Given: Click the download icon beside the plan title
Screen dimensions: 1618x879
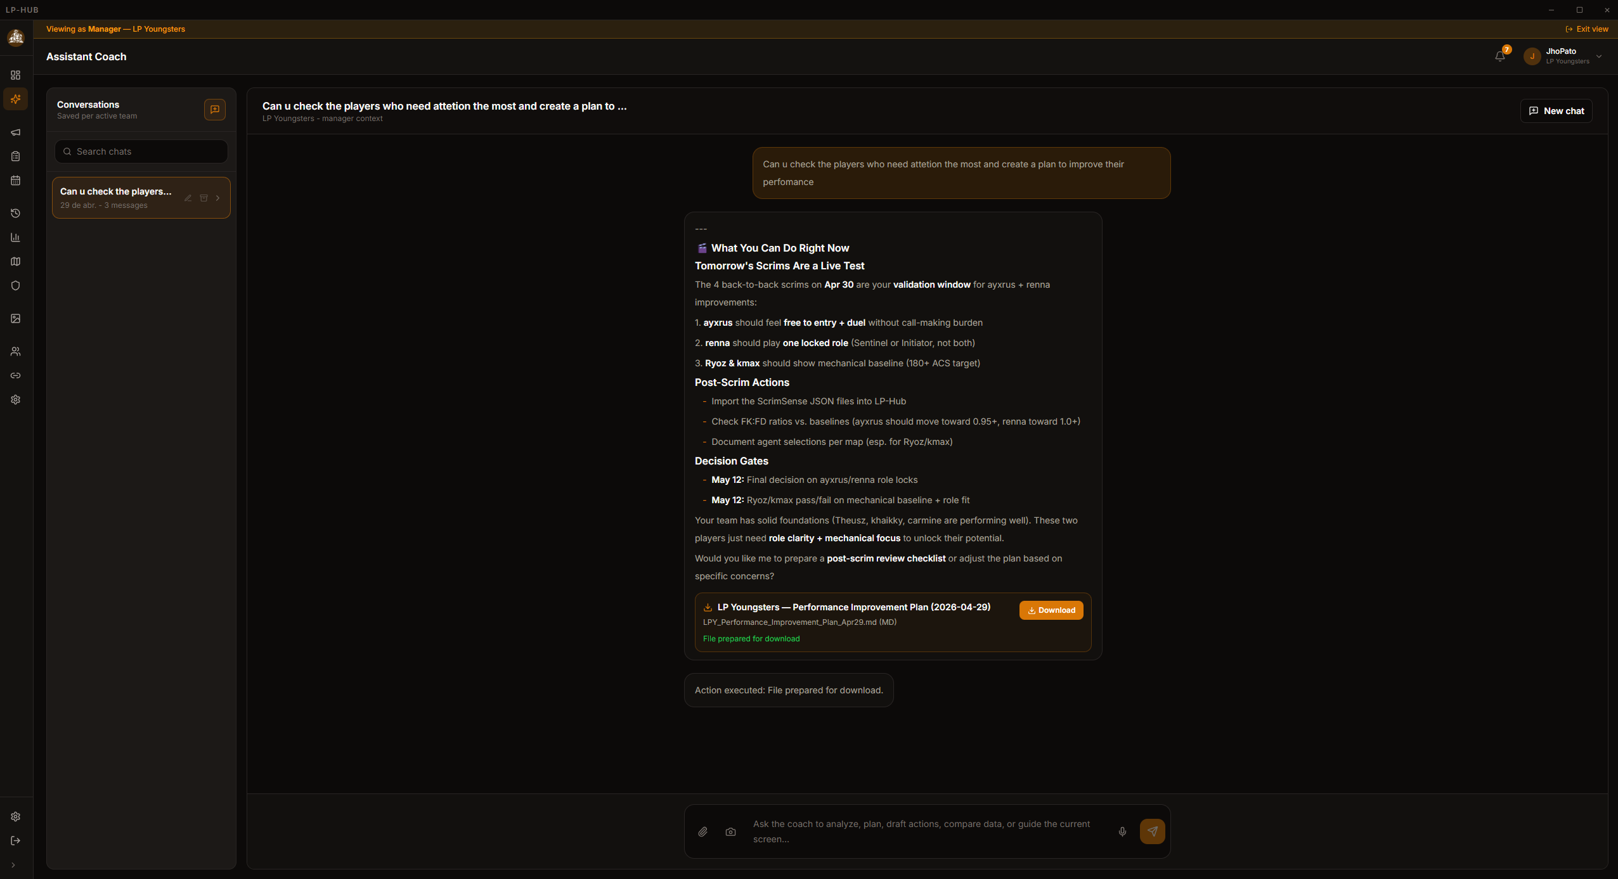Looking at the screenshot, I should [x=708, y=607].
